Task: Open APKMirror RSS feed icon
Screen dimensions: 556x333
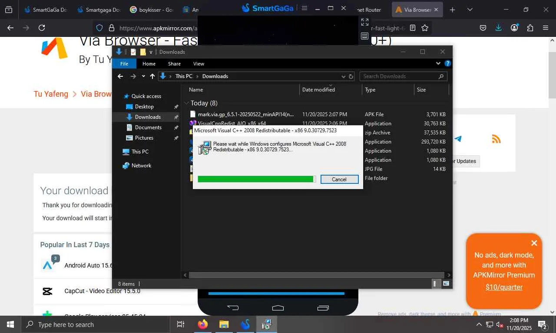Action: click(496, 139)
